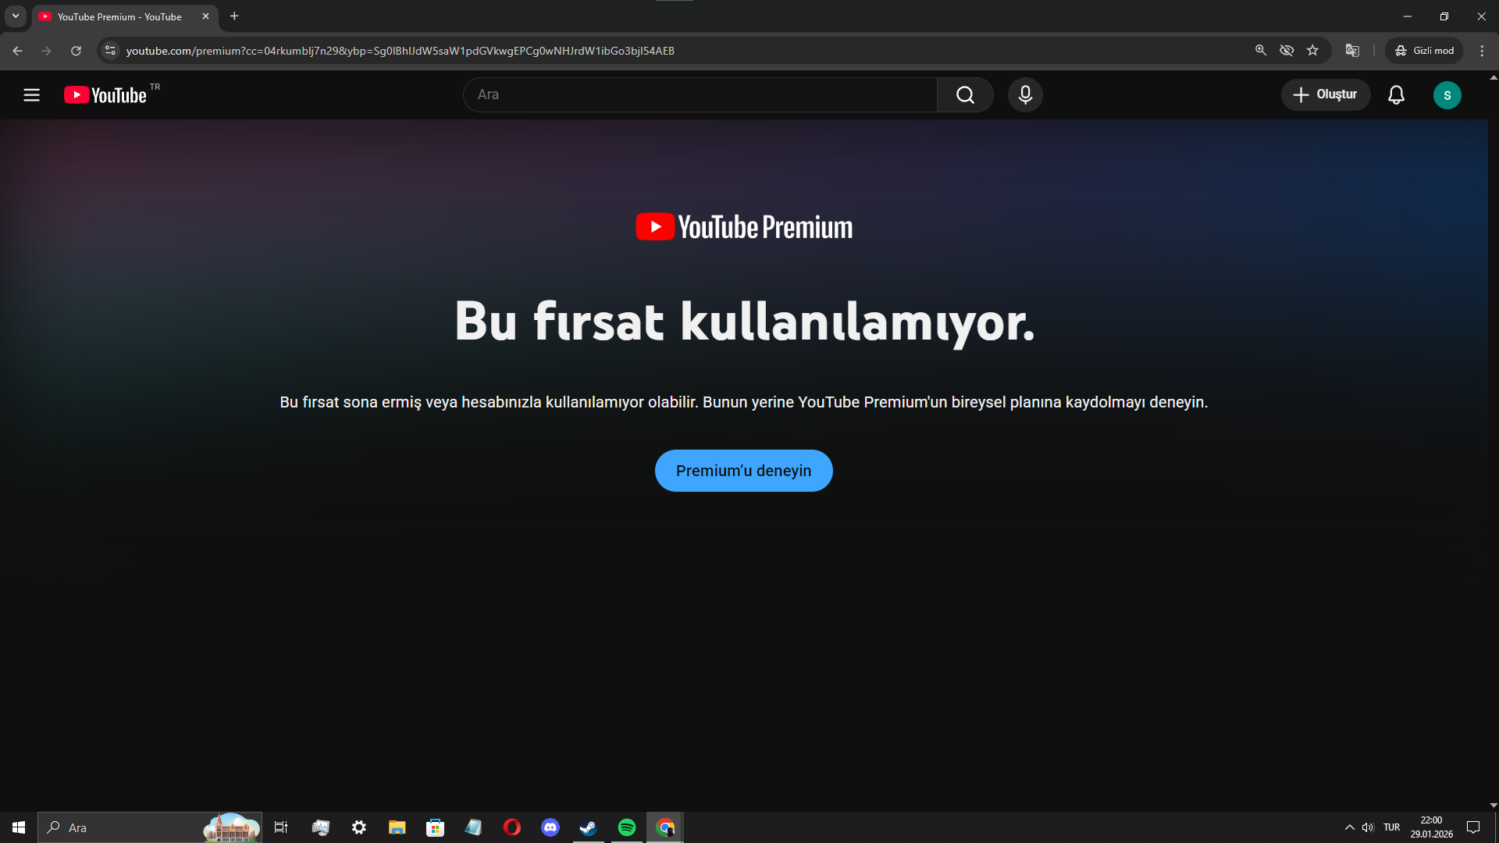This screenshot has width=1499, height=843.
Task: Click the page scrollbar down arrow
Action: [x=1494, y=806]
